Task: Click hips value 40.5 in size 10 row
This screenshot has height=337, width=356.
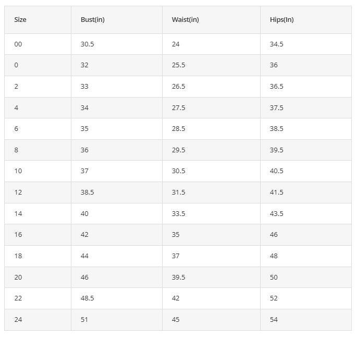Action: point(277,171)
